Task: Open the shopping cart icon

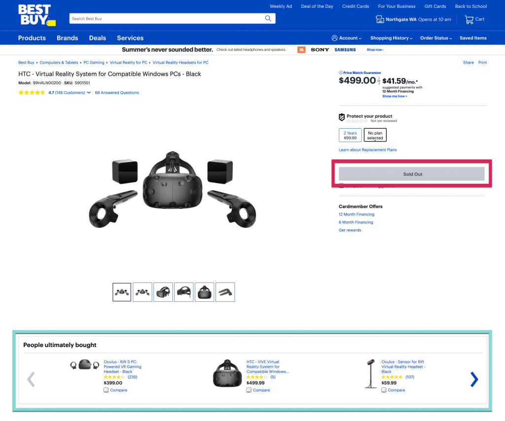Action: 469,20
